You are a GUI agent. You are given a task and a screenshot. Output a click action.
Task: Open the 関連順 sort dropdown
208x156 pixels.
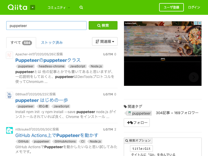click(105, 42)
